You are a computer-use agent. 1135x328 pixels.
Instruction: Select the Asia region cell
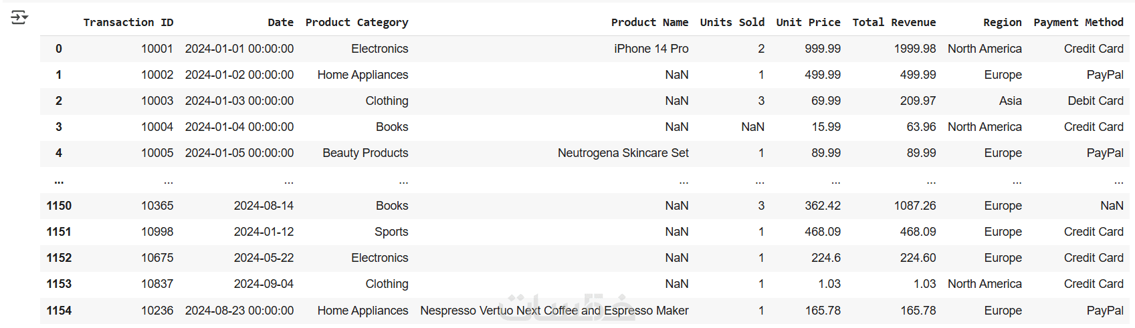coord(1010,101)
